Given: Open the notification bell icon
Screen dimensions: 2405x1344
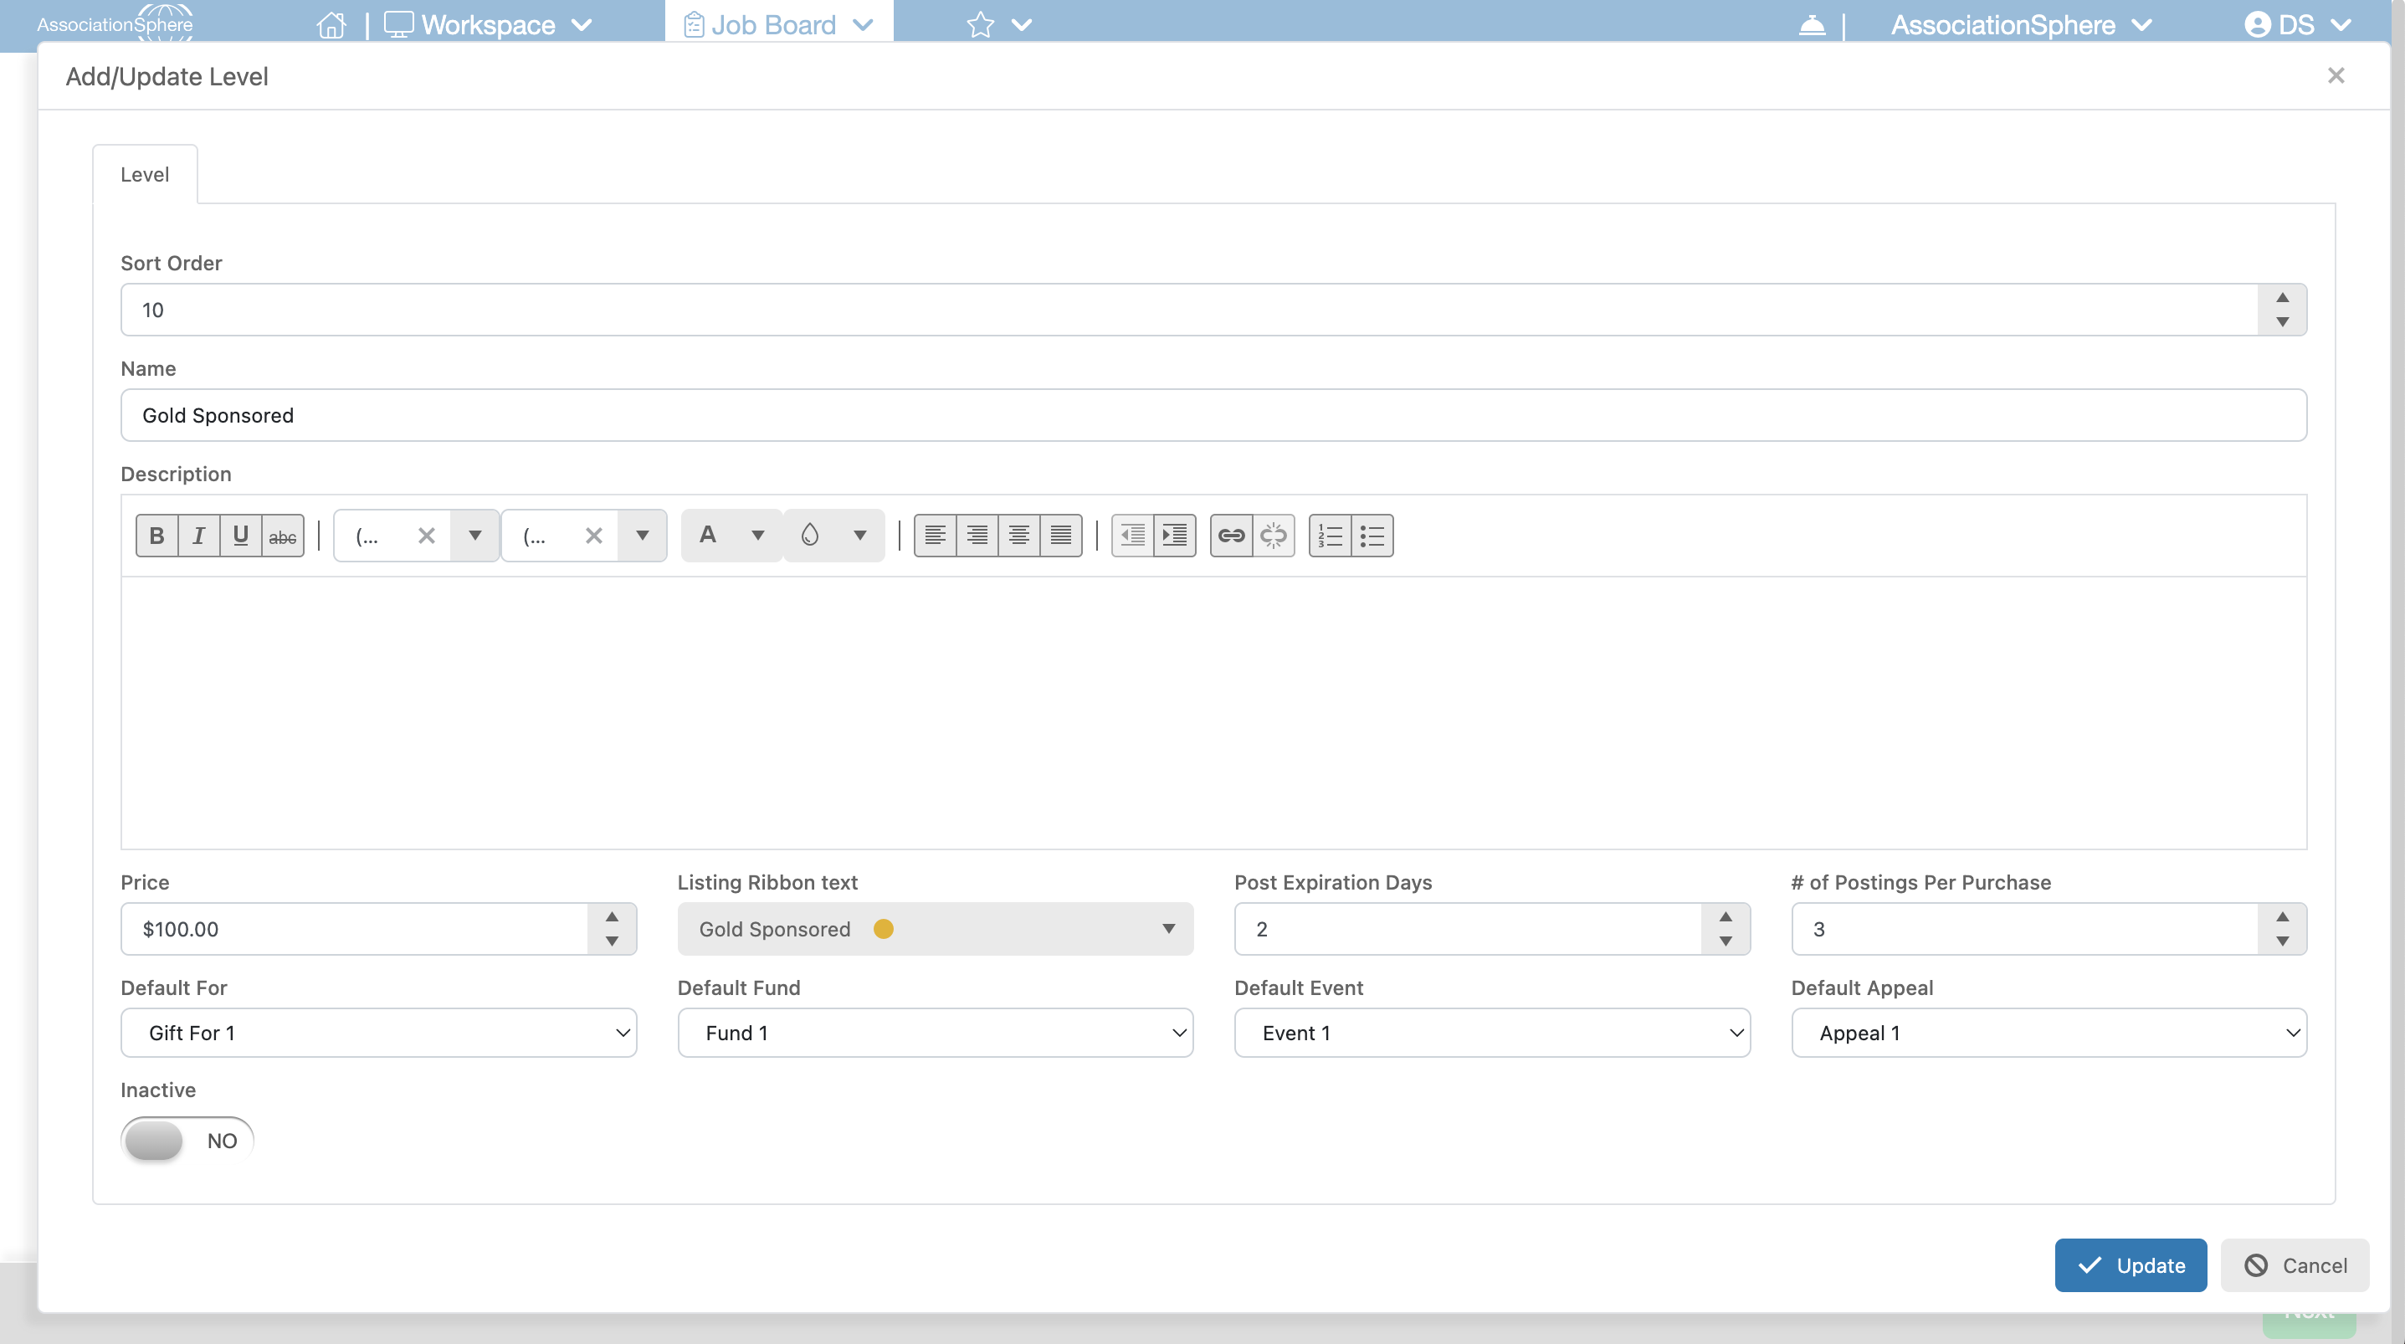Looking at the screenshot, I should pos(1813,24).
